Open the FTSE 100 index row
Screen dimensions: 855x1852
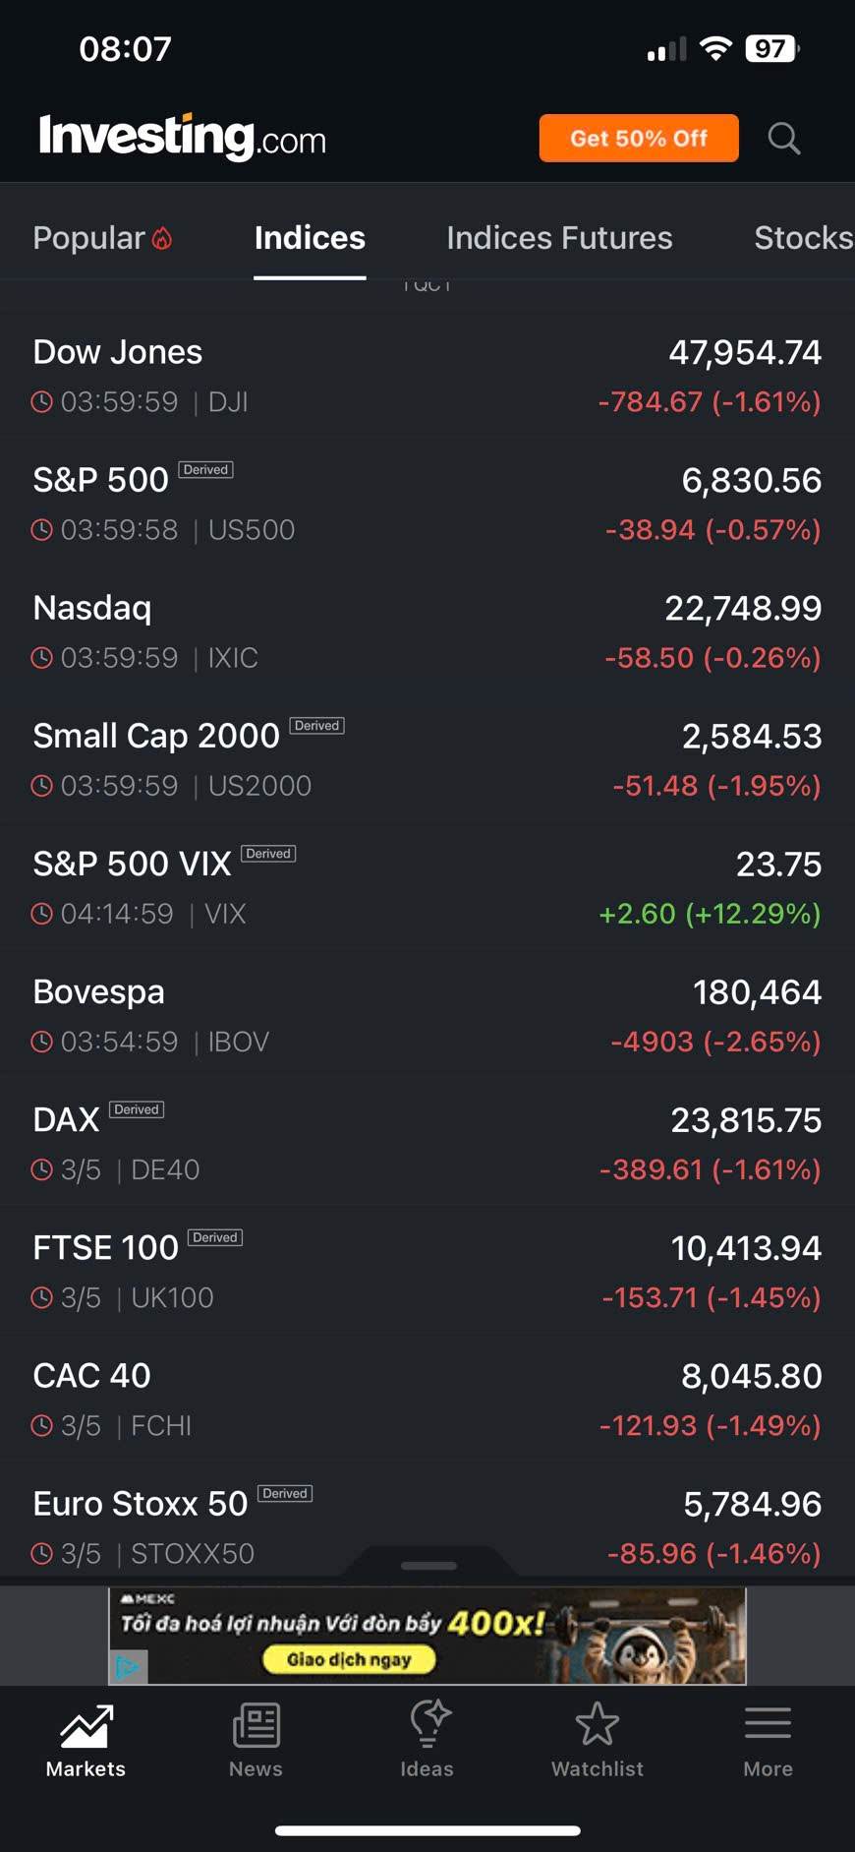point(427,1272)
